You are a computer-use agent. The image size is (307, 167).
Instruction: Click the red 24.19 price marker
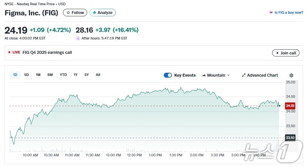(290, 106)
